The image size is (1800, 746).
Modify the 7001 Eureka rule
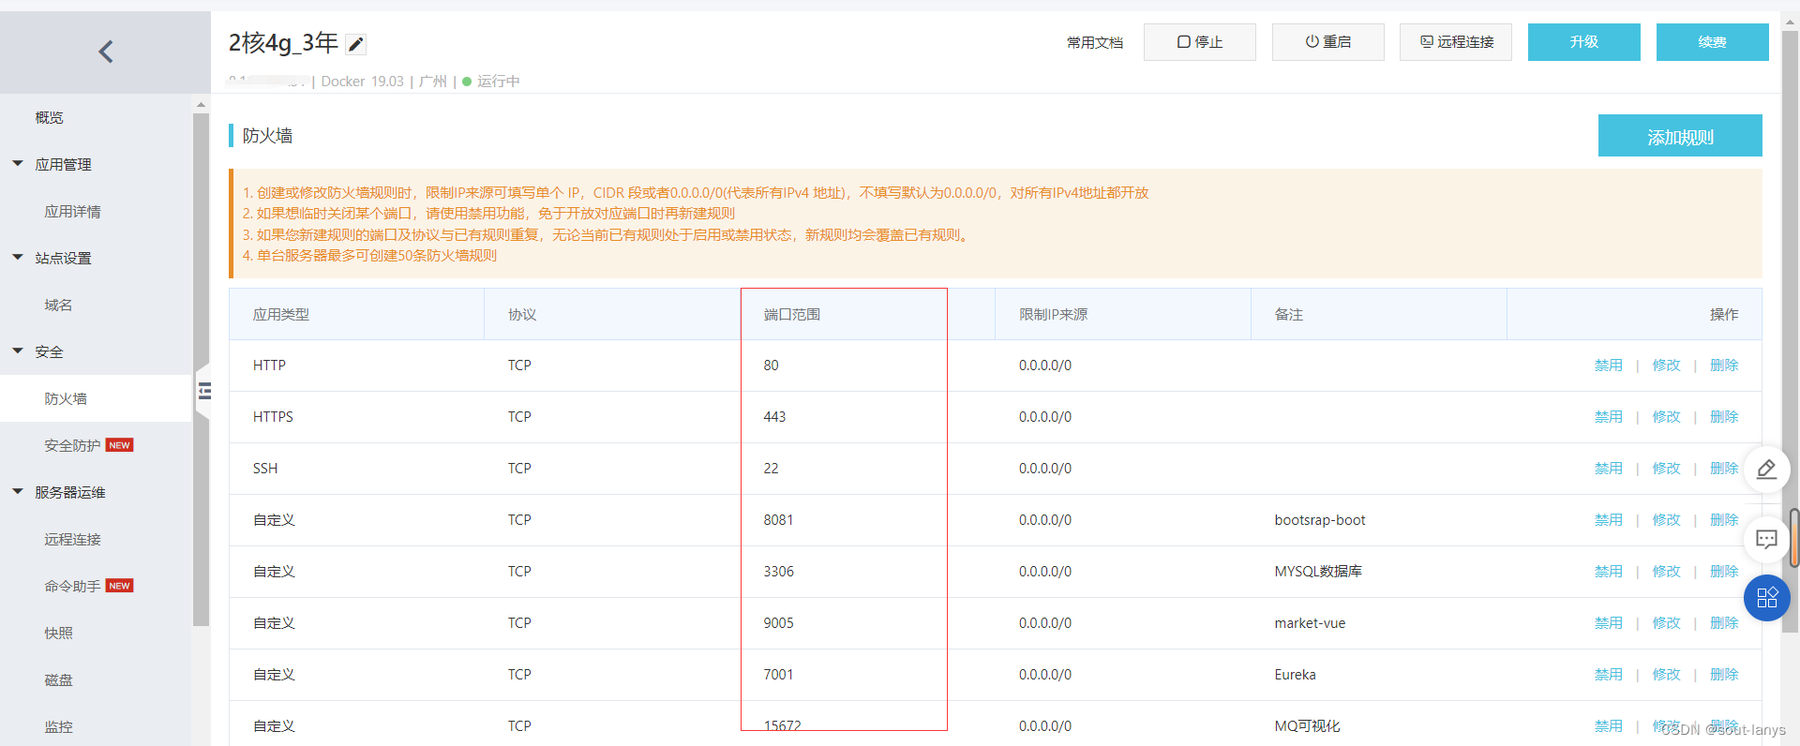pyautogui.click(x=1666, y=675)
